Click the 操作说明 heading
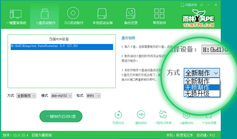237x139 pixels. [128, 38]
